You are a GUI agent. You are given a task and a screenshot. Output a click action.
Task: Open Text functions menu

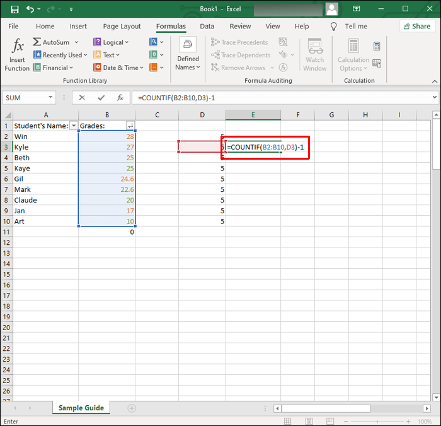pos(106,55)
